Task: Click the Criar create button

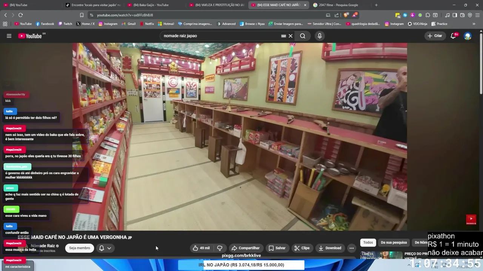Action: pos(435,36)
